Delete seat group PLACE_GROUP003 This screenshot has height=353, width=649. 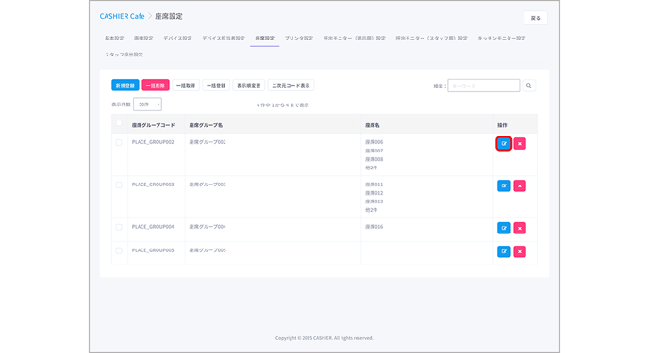[x=520, y=185]
